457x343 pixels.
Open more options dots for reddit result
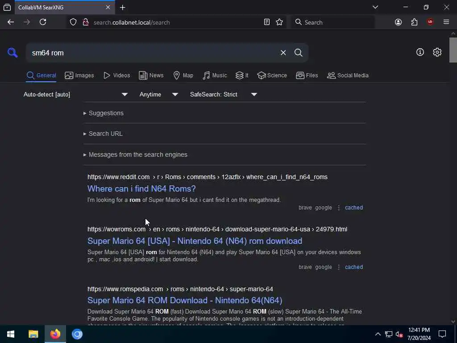[x=339, y=208]
